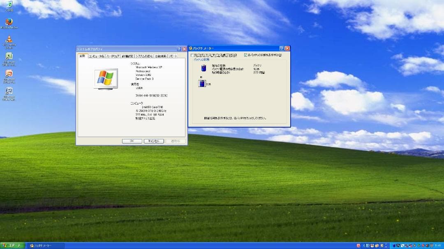Click the orange speaker volume tray icon
The image size is (444, 249).
click(427, 245)
